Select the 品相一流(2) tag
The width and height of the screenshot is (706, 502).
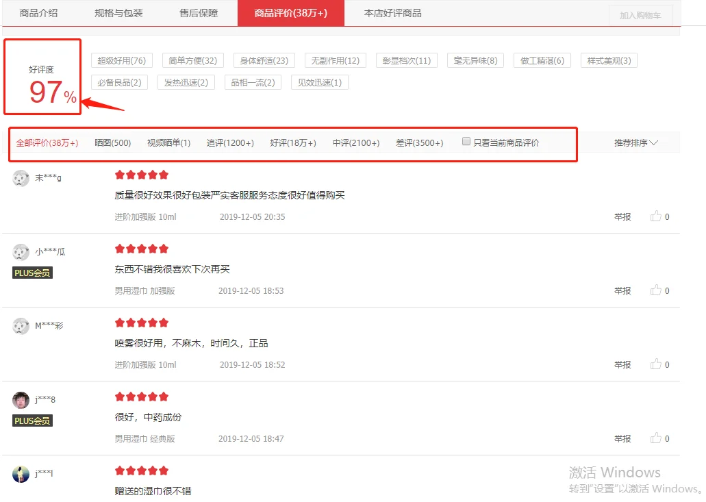pos(253,82)
